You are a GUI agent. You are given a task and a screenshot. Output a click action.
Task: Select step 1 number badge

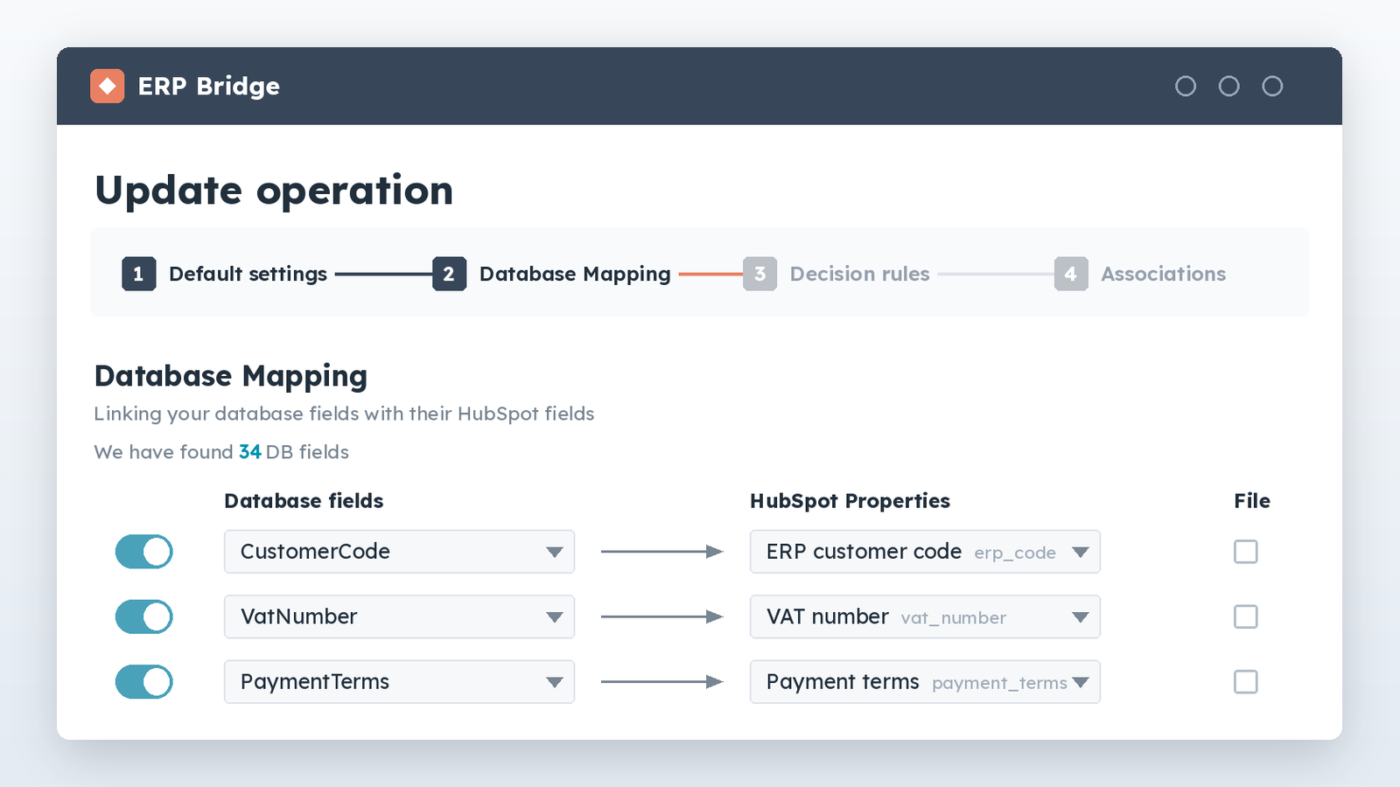(138, 274)
